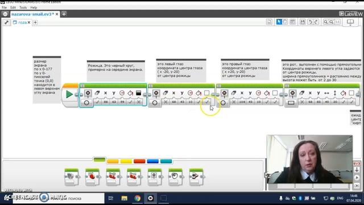The image size is (364, 205).
Task: Open the Help menu
Action: [34, 7]
